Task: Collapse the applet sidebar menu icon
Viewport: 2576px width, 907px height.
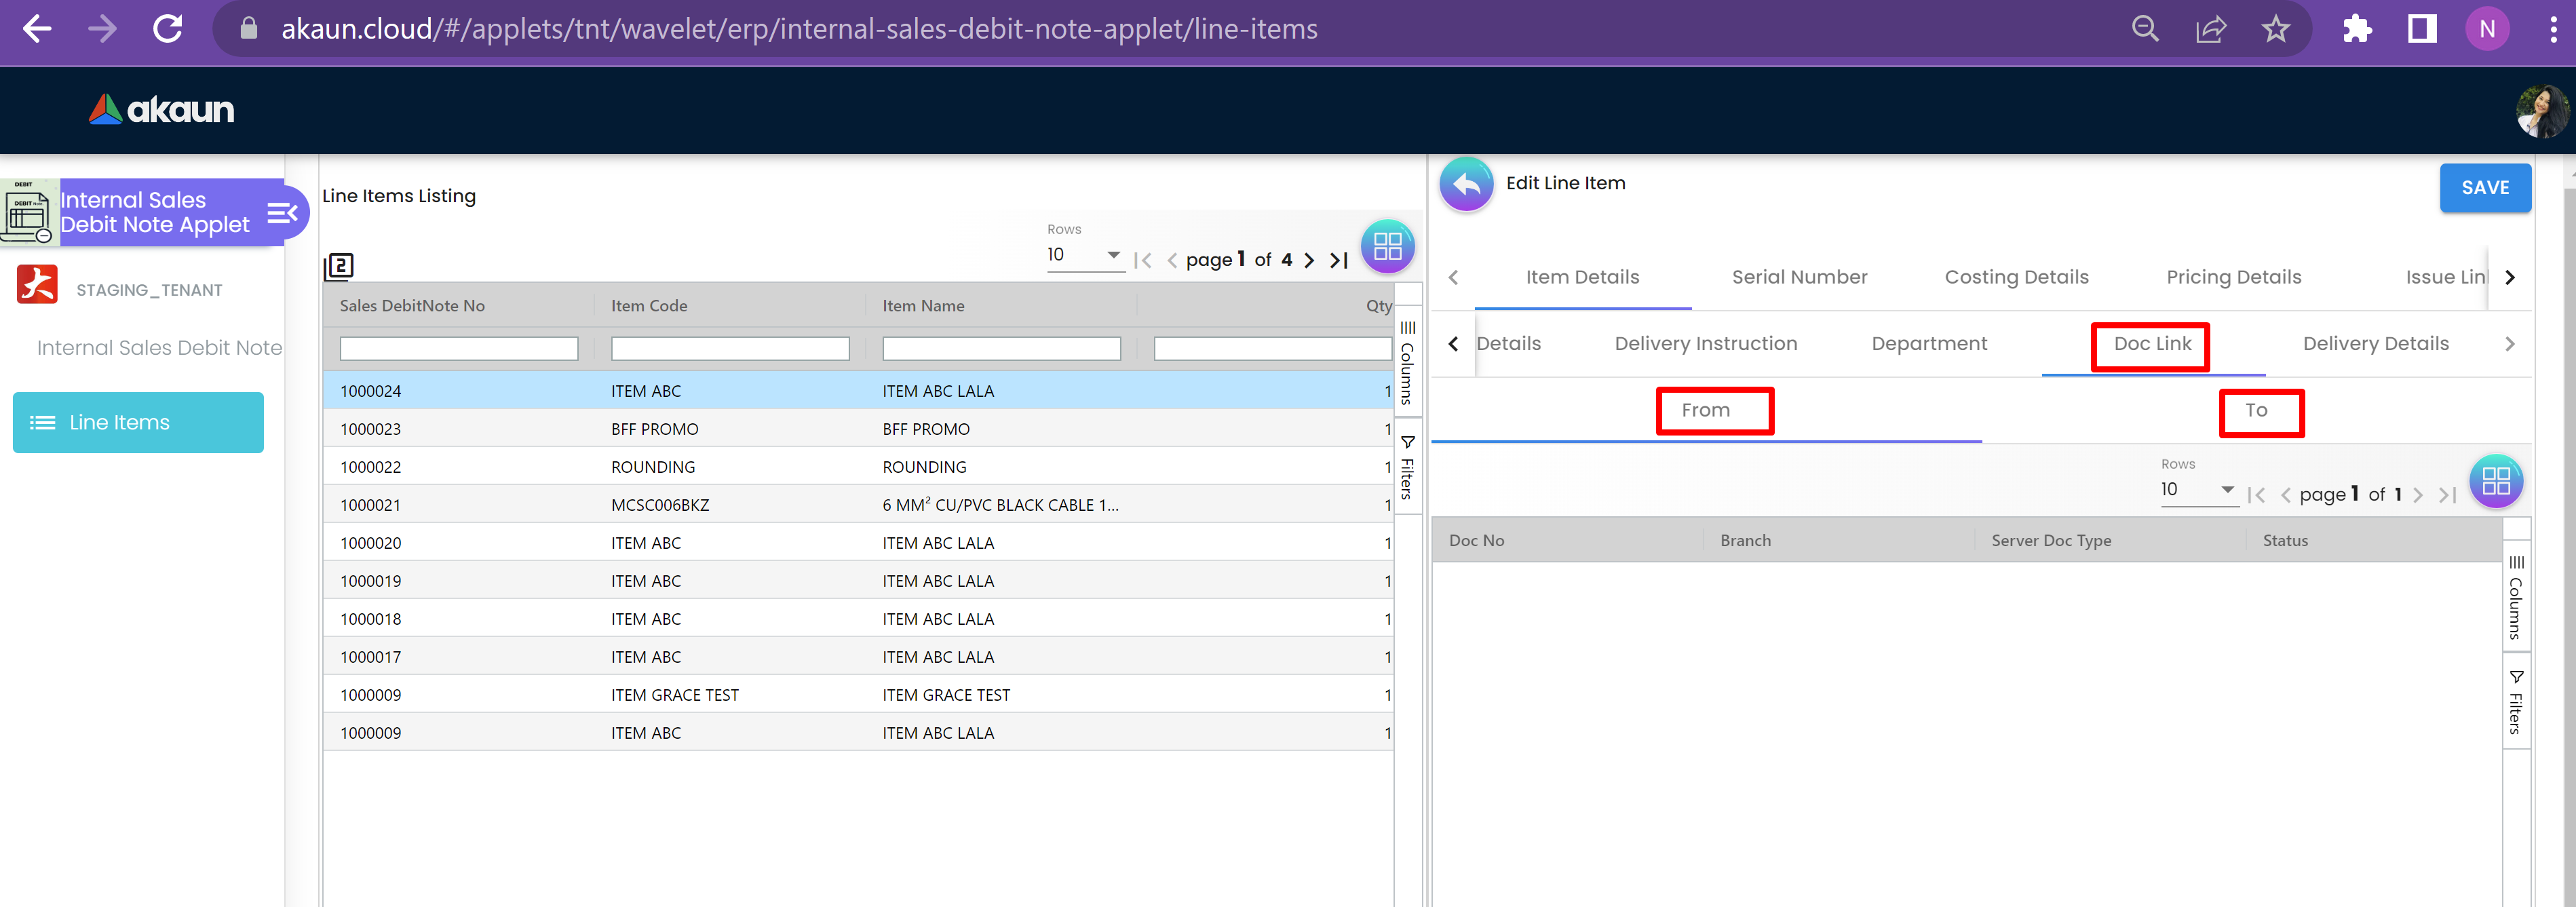Action: point(282,212)
